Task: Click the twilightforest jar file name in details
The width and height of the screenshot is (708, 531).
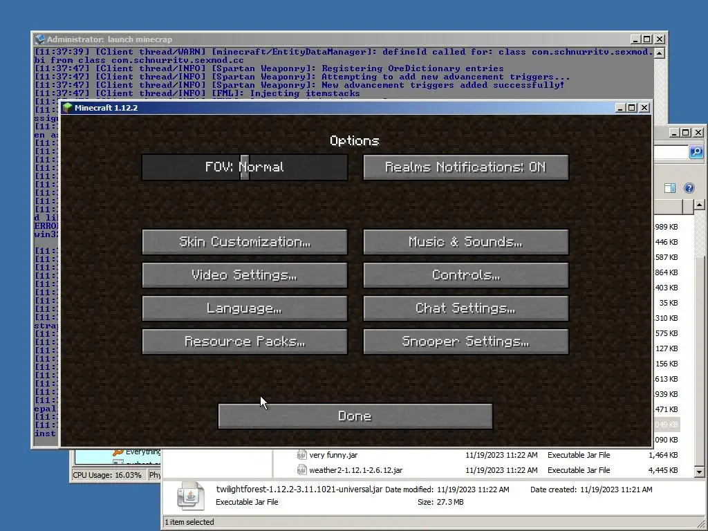Action: pyautogui.click(x=299, y=490)
